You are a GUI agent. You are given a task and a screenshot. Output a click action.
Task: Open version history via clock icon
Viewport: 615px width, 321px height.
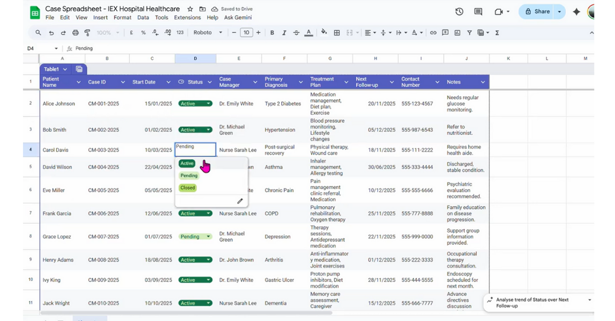pos(459,11)
